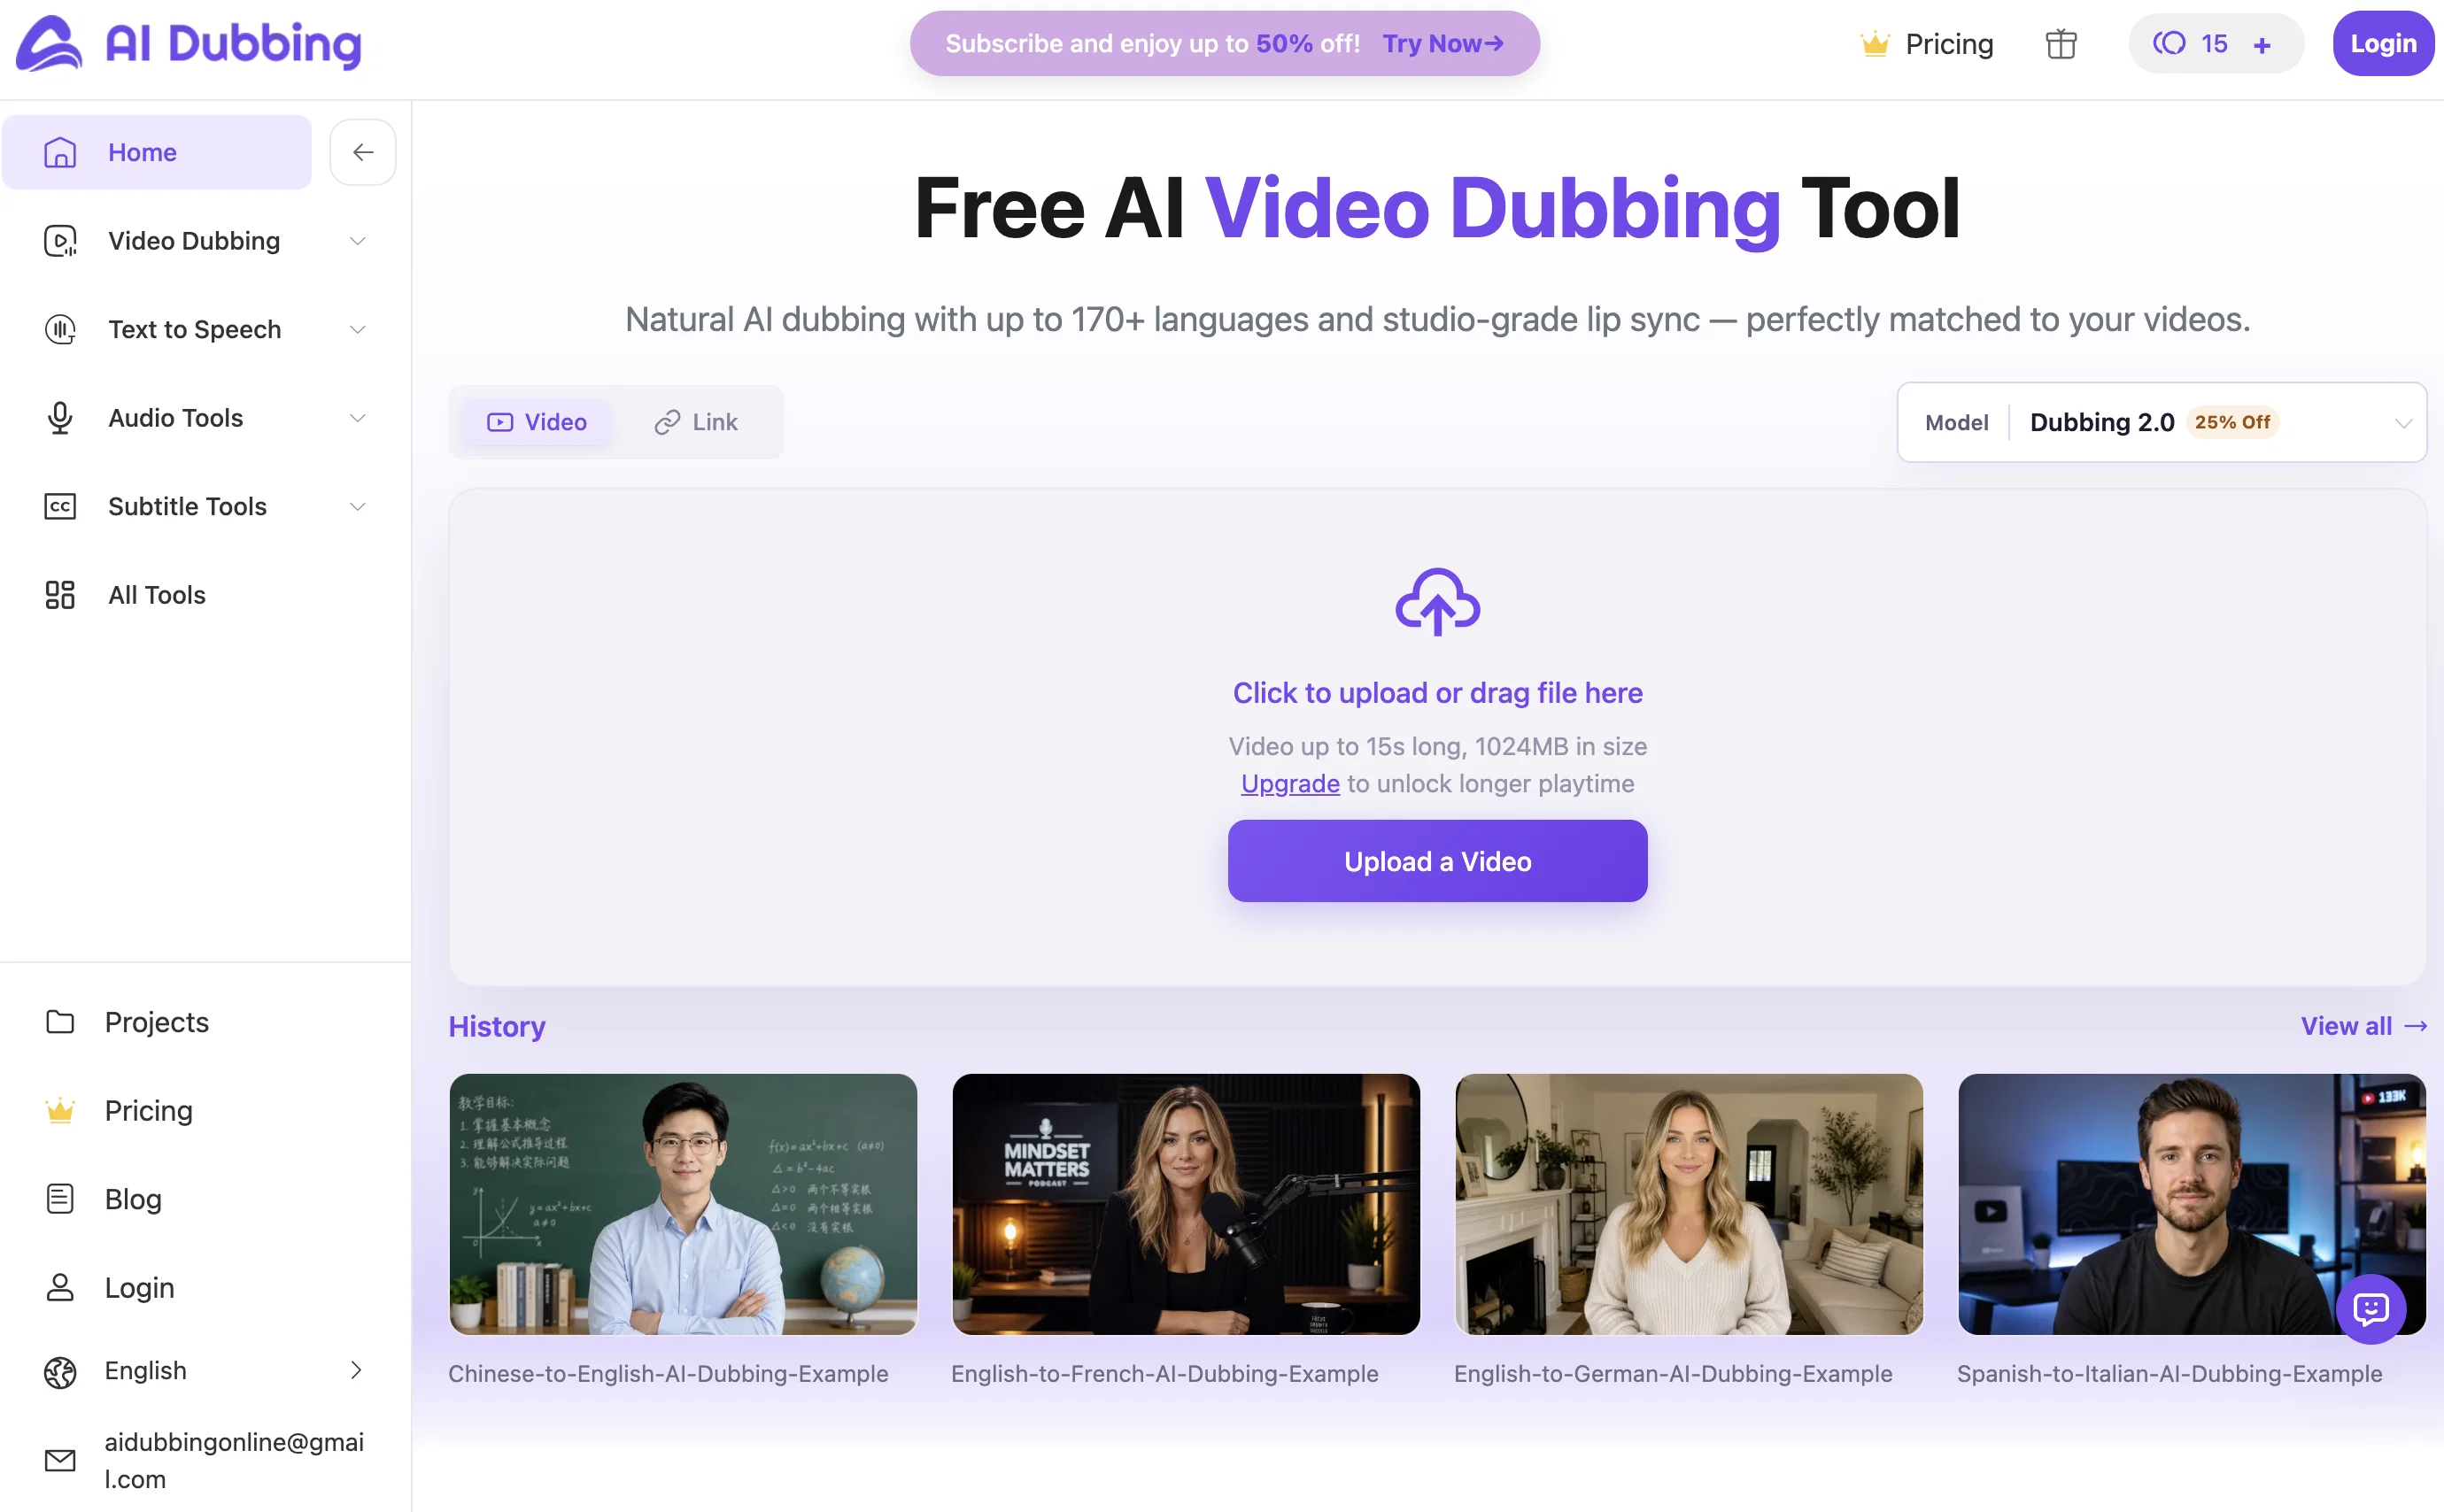Click the All Tools grid icon
2444x1512 pixels.
point(60,595)
